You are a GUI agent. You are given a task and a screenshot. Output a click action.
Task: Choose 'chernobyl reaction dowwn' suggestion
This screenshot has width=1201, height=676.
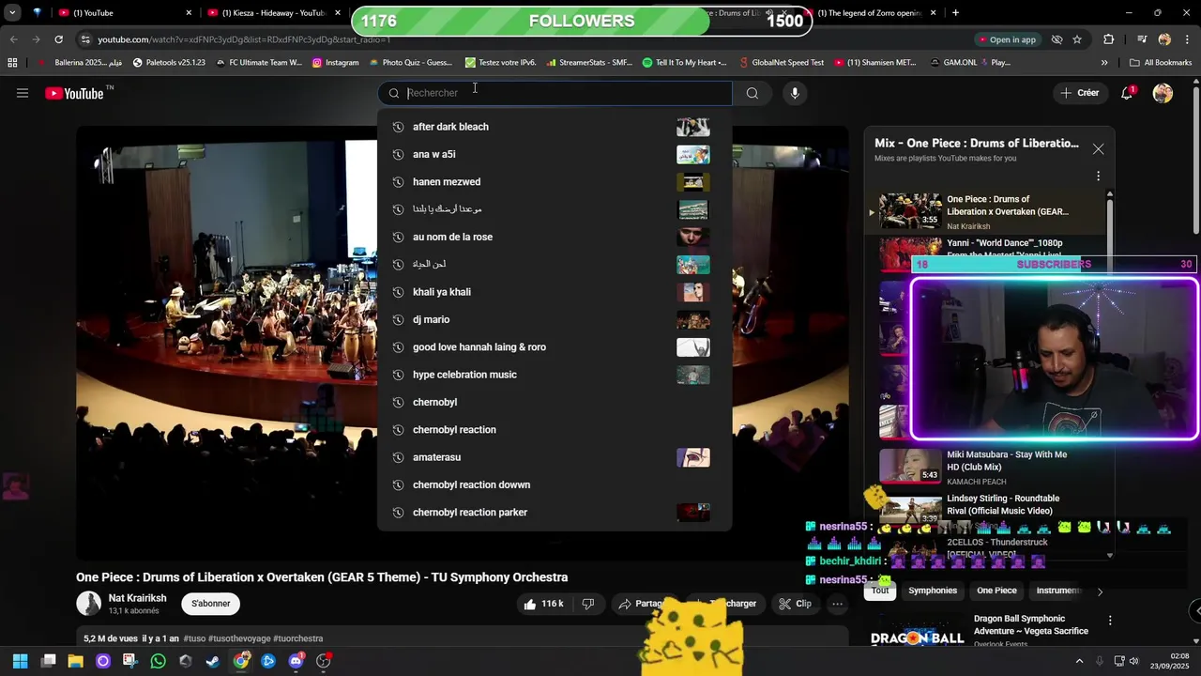pyautogui.click(x=555, y=484)
